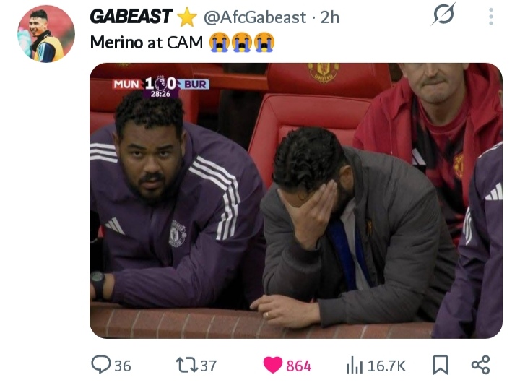Click the Grok slashed-circle icon

click(443, 14)
